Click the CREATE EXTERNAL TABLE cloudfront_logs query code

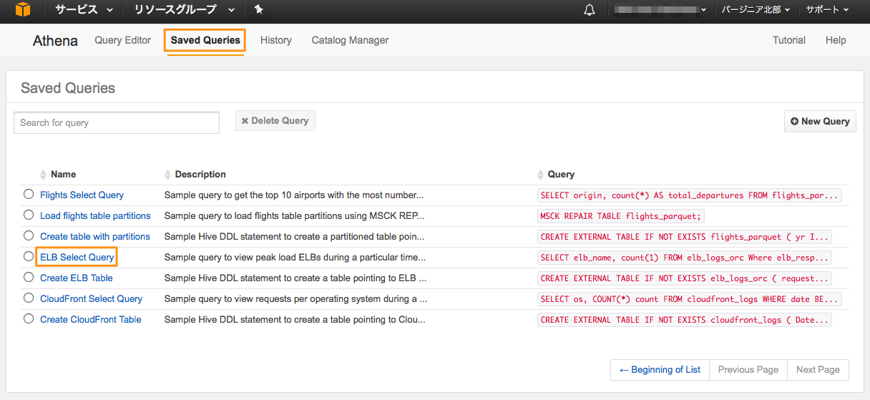685,320
